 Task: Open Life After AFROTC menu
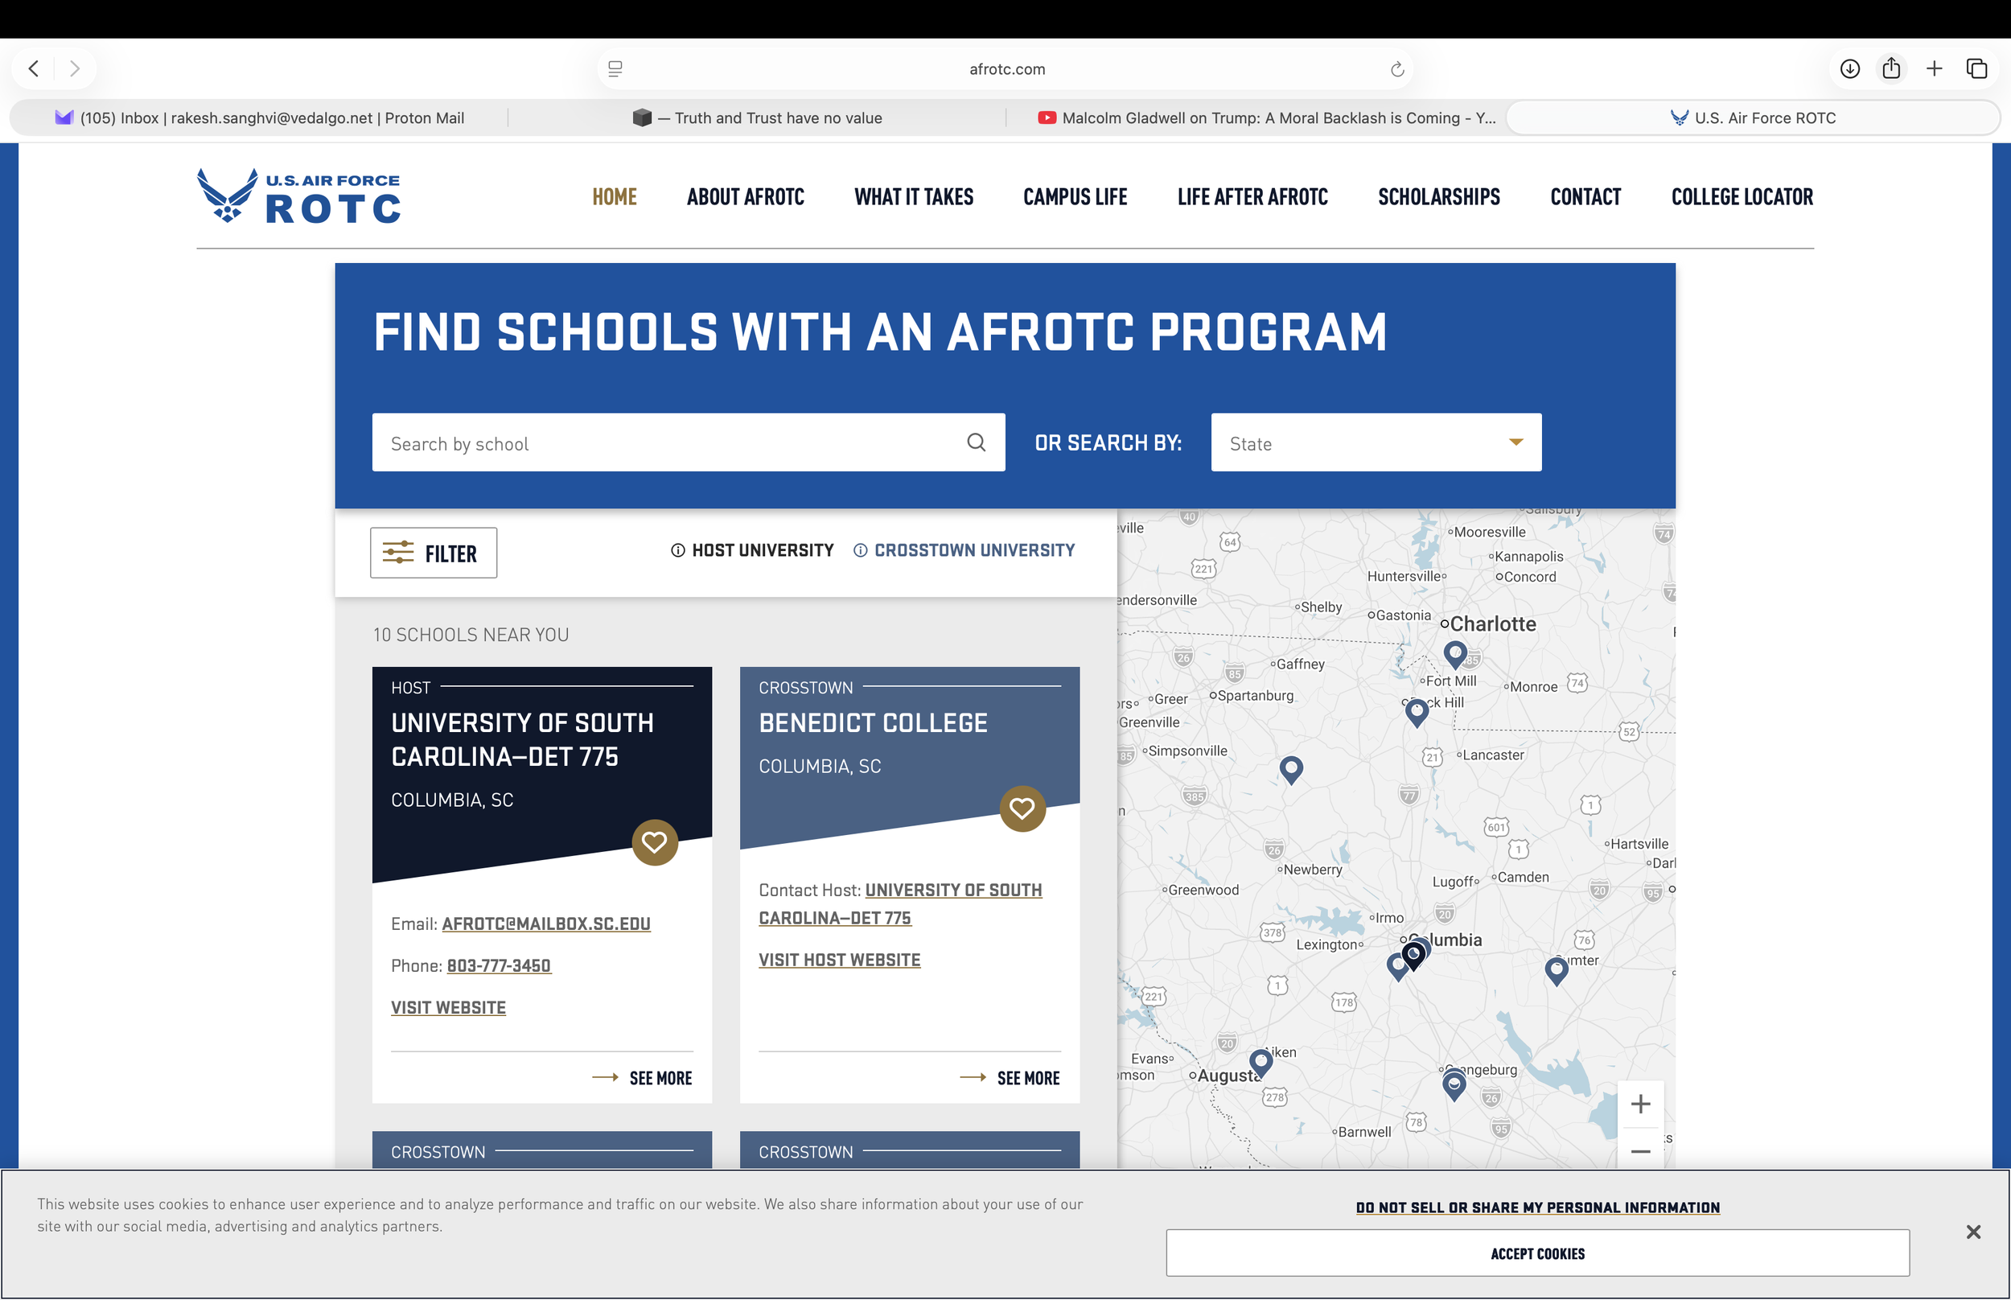1252,196
